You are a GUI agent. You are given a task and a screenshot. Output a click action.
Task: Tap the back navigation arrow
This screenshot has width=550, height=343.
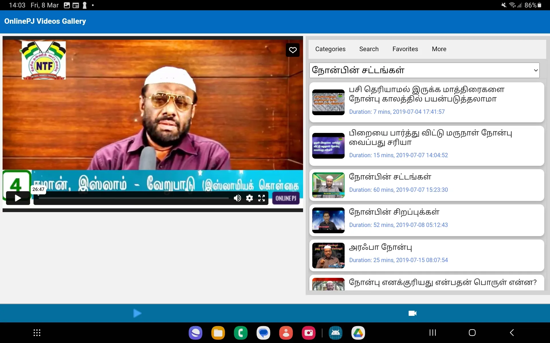tap(512, 333)
